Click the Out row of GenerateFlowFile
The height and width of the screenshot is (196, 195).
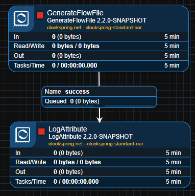tap(99, 56)
